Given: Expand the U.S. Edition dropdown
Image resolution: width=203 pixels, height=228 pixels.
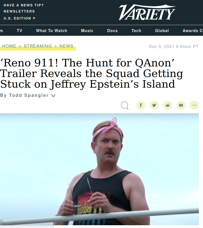Looking at the screenshot, I should click(20, 18).
